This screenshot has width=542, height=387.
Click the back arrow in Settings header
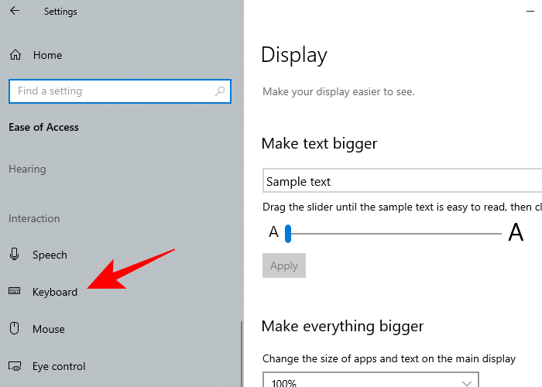click(15, 12)
